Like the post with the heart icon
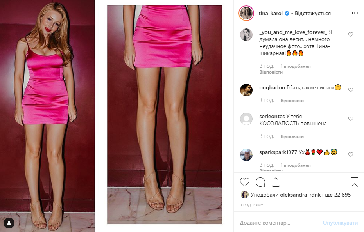This screenshot has width=364, height=232. (x=245, y=182)
